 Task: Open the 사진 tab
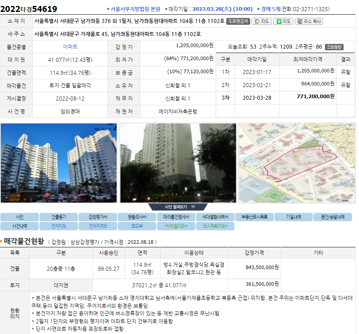point(20,217)
